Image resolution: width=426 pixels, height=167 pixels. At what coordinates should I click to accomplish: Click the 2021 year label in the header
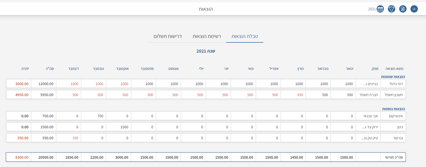click(372, 9)
